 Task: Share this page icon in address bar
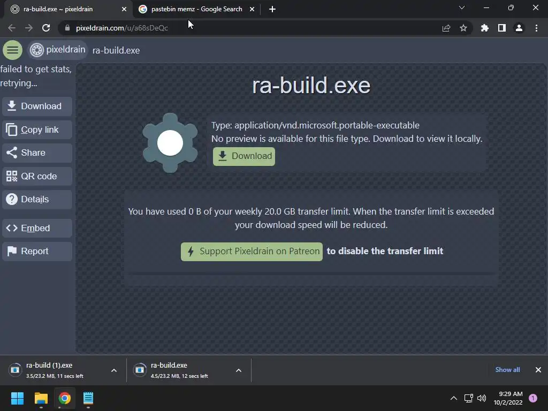click(446, 28)
